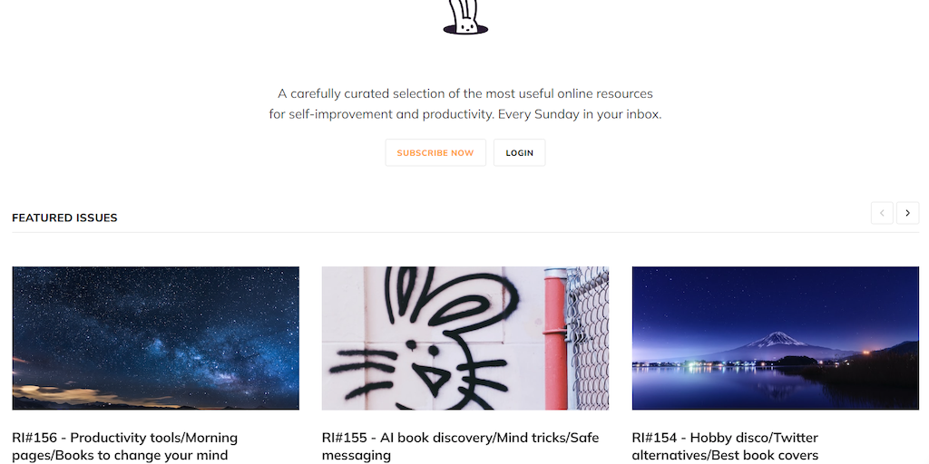The height and width of the screenshot is (464, 929).
Task: Open RI#154 Hobby disco issue title
Action: coord(725,446)
